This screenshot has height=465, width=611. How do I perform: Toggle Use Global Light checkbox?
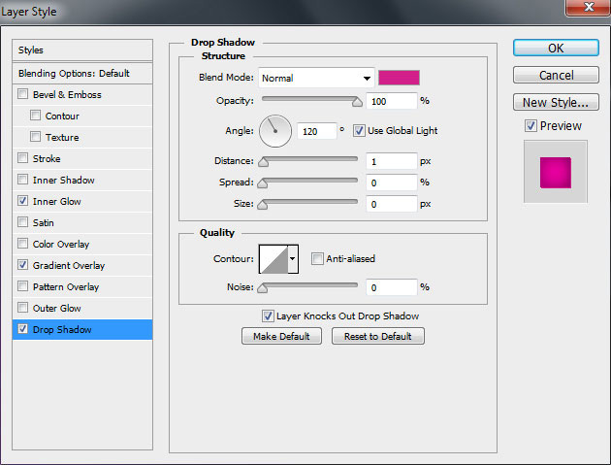point(359,130)
